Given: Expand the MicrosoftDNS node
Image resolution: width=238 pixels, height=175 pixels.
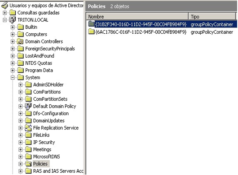Looking at the screenshot, I should coord(21,157).
